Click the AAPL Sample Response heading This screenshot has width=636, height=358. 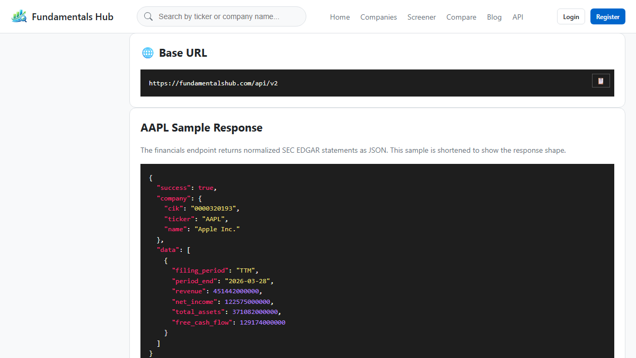pos(201,128)
